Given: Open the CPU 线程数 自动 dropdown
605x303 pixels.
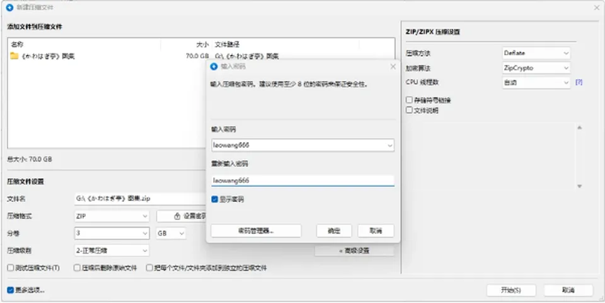Looking at the screenshot, I should coord(536,82).
